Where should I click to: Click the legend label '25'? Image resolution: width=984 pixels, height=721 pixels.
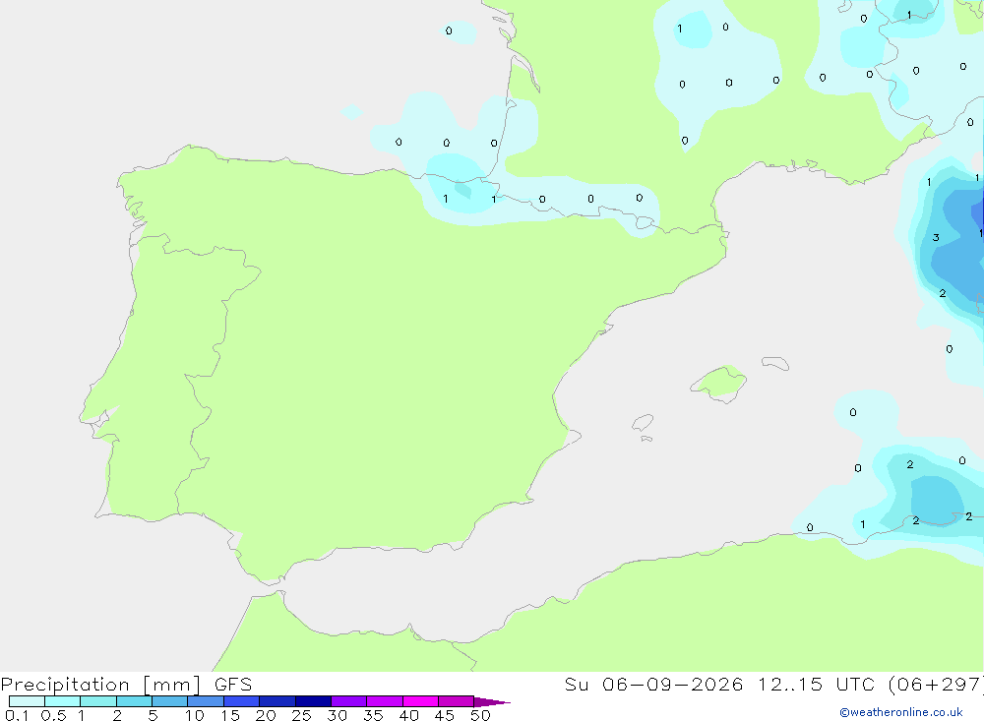[x=301, y=715]
